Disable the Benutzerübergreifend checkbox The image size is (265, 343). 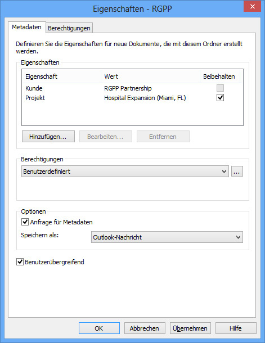tap(20, 262)
